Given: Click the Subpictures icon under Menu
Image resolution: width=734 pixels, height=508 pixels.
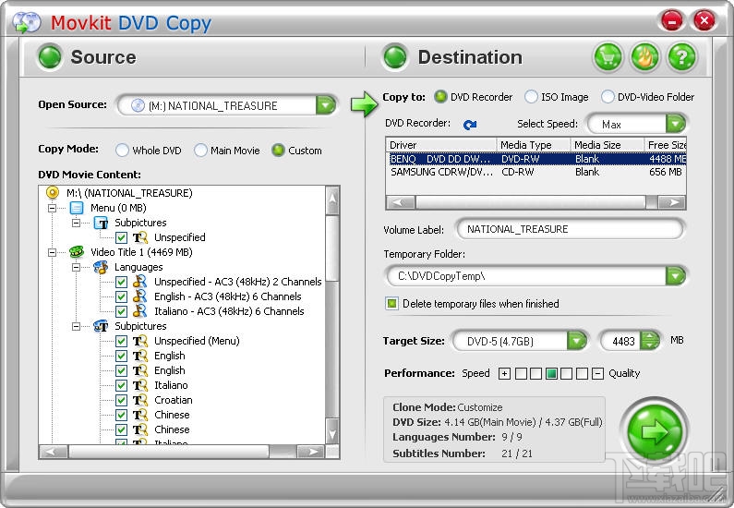Looking at the screenshot, I should pyautogui.click(x=101, y=223).
